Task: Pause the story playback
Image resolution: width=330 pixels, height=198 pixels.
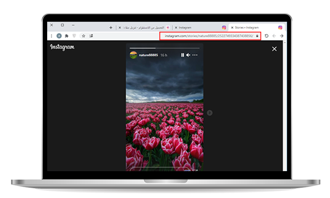Action: [182, 55]
